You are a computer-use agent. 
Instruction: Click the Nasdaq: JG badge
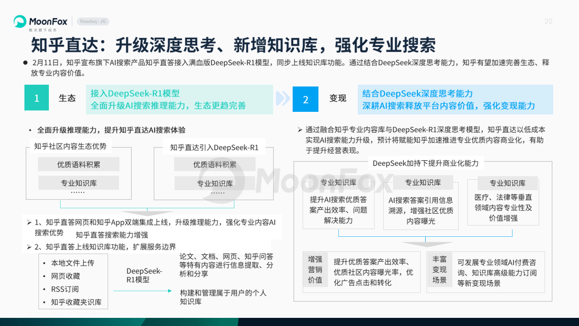click(93, 21)
